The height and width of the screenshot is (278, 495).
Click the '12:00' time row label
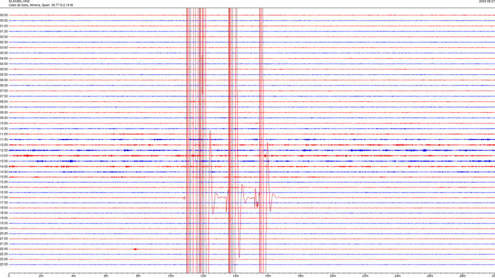click(x=4, y=145)
